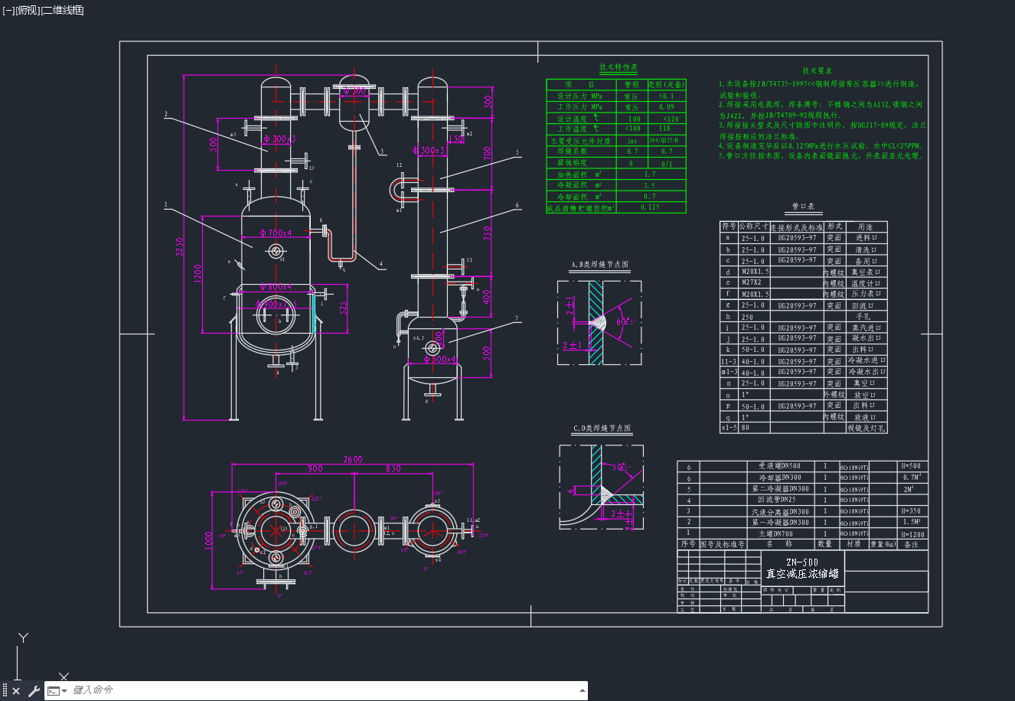1015x701 pixels.
Task: Select the 1.5M² remark cell
Action: [x=912, y=522]
